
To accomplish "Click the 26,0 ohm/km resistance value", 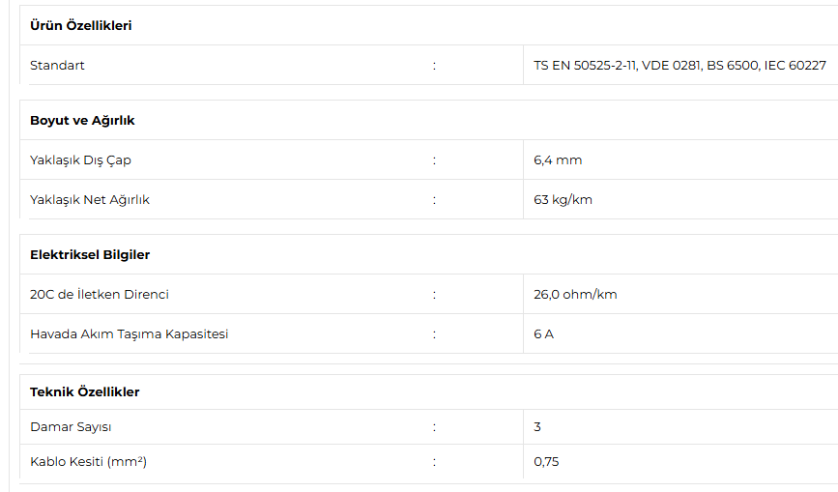I will (x=575, y=295).
